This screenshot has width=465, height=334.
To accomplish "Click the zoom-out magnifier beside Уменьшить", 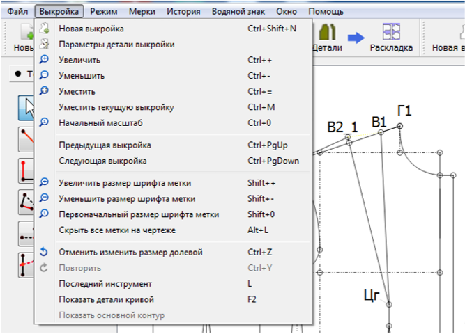I will (x=44, y=75).
